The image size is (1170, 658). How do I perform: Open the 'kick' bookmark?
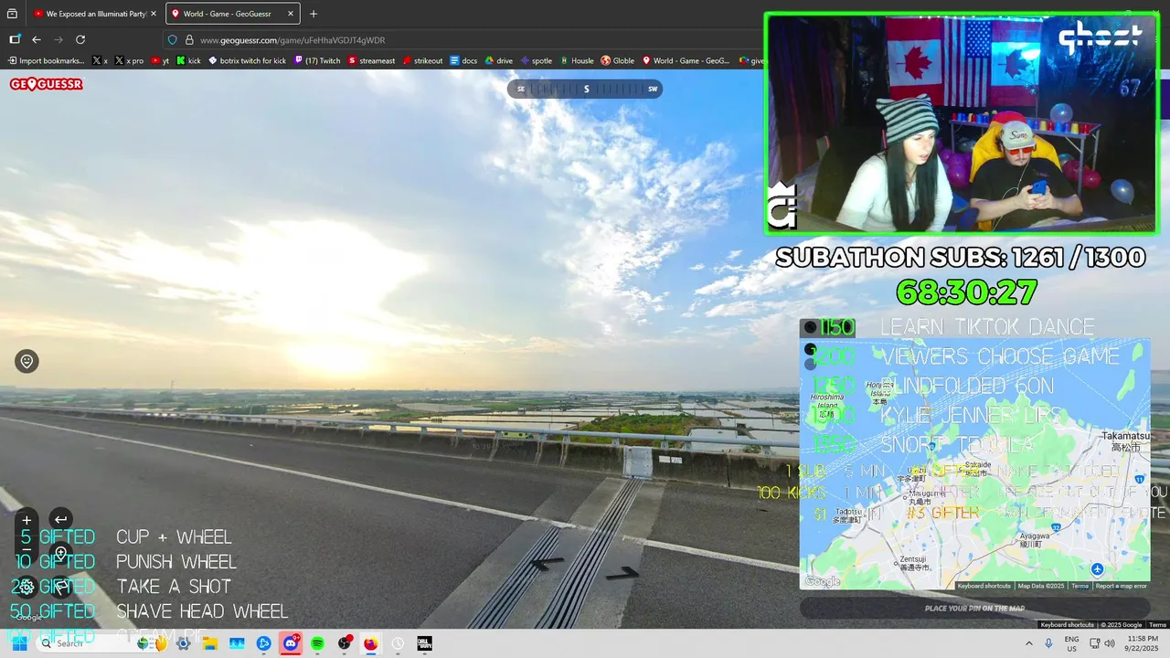(188, 61)
